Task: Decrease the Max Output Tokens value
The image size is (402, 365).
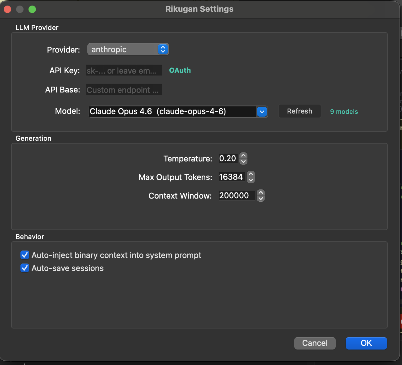Action: pyautogui.click(x=251, y=179)
